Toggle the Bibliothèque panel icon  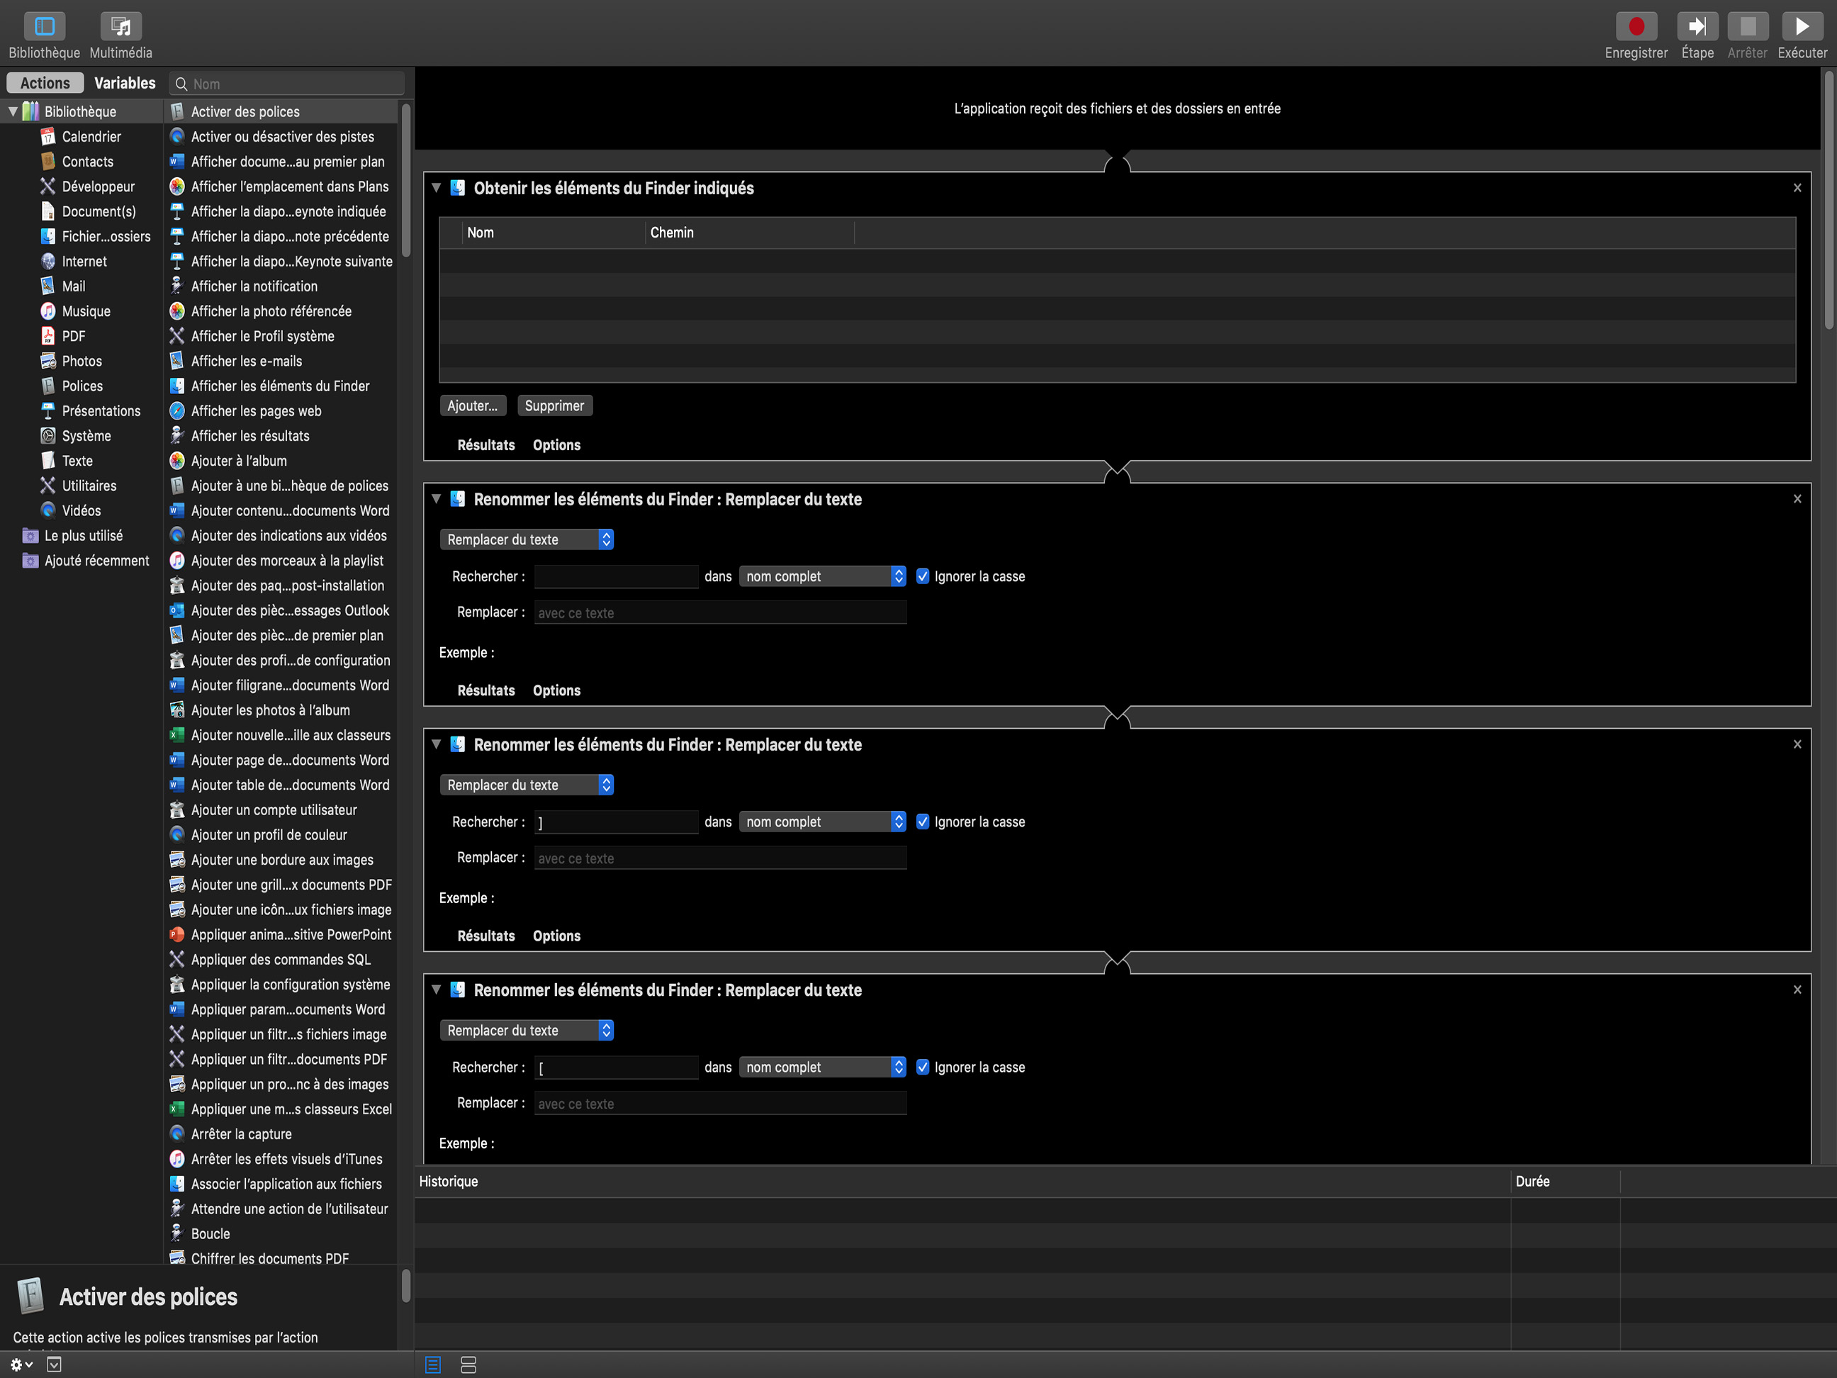(x=44, y=26)
